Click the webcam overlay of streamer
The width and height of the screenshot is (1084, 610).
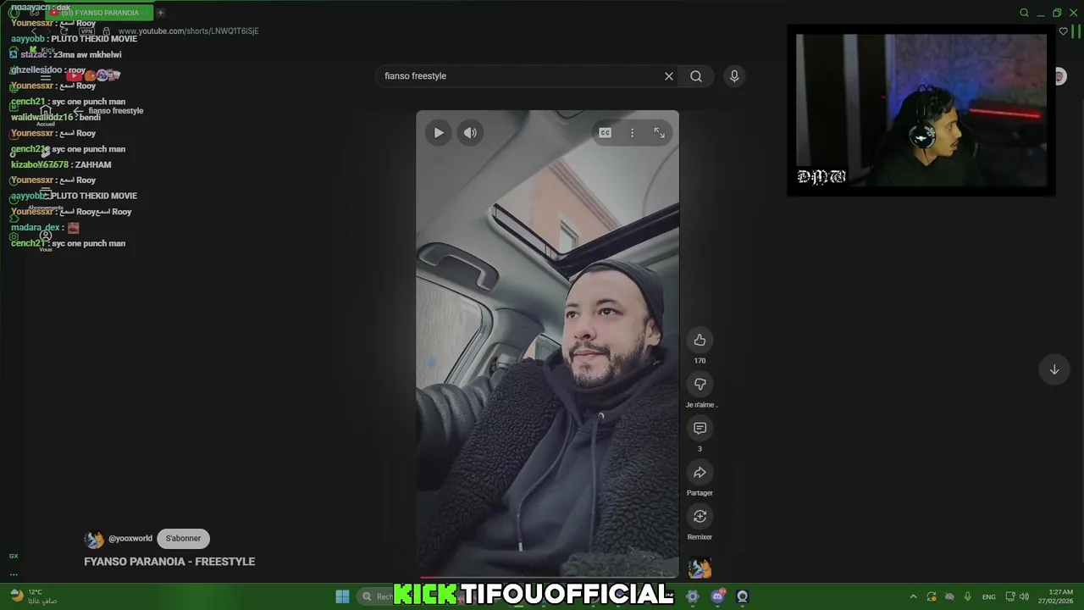tap(921, 111)
